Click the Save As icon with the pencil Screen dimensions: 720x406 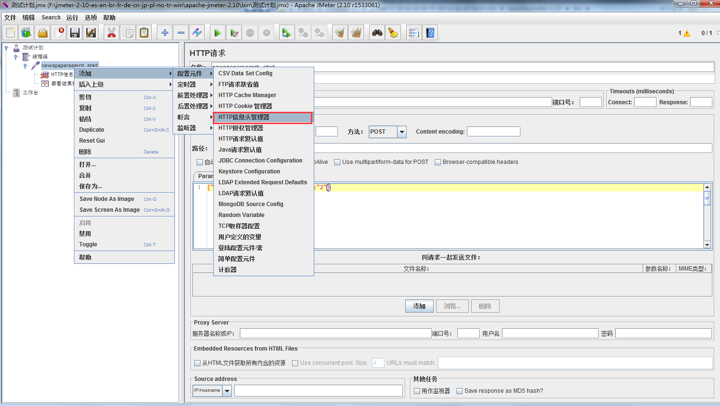tap(91, 33)
